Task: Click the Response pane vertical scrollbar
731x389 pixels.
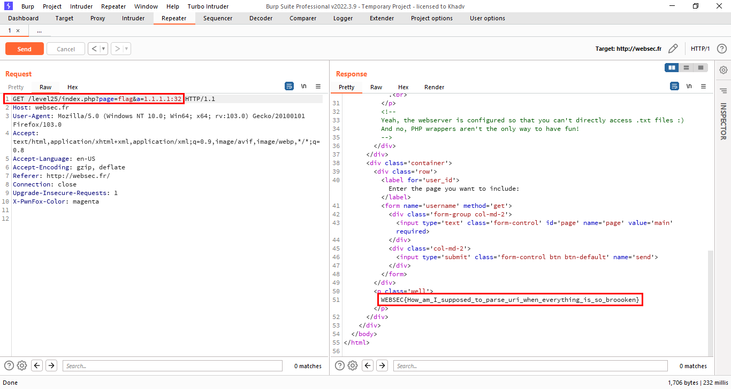Action: [x=711, y=303]
